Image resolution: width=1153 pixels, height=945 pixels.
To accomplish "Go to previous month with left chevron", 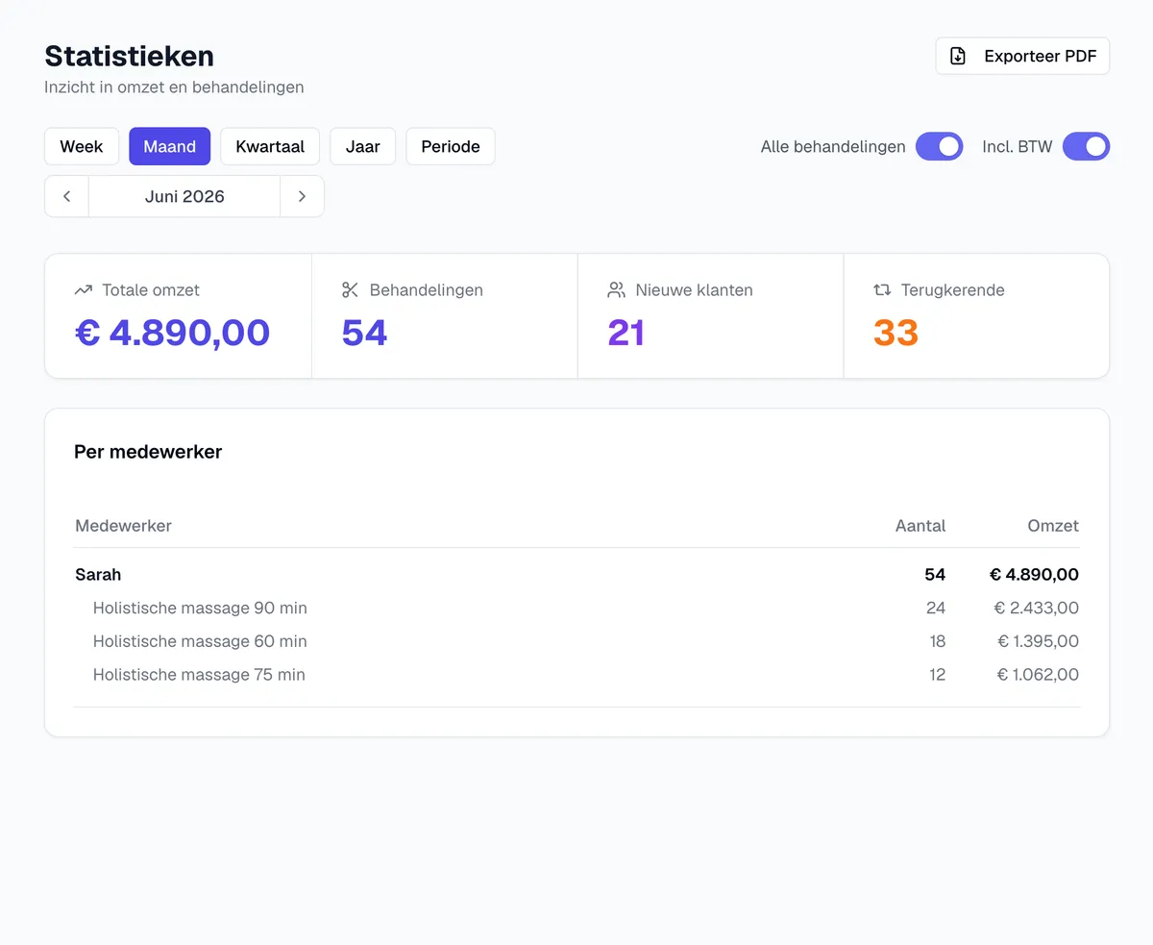I will pos(67,196).
